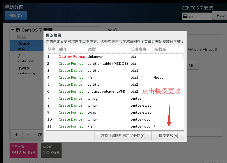
Task: Select row 4 Create Format xfs /boot
Action: (x=115, y=78)
